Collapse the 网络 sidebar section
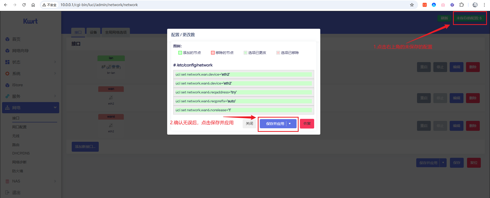Viewport: 490px width, 198px height. (55, 108)
